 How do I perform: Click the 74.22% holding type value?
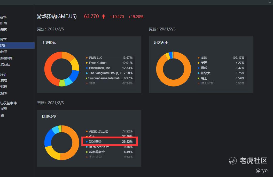(127, 131)
